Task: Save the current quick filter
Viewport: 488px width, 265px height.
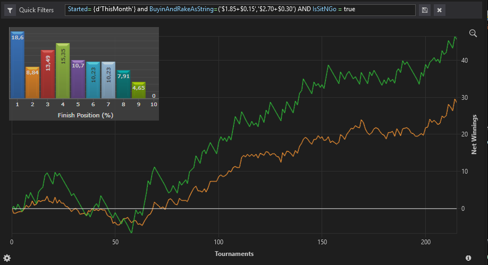Action: pyautogui.click(x=425, y=10)
